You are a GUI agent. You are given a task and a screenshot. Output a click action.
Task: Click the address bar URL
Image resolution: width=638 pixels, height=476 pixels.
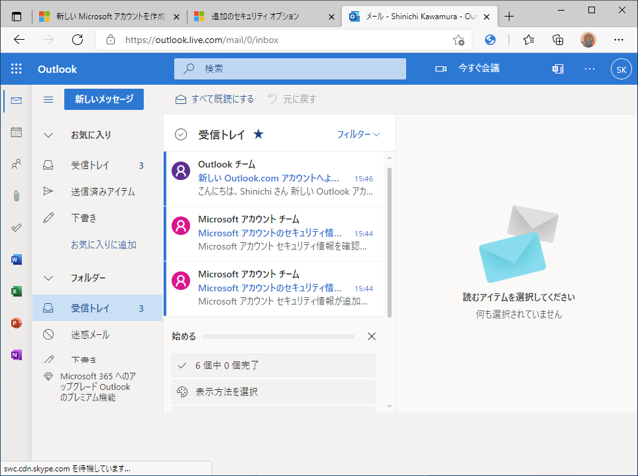point(201,40)
